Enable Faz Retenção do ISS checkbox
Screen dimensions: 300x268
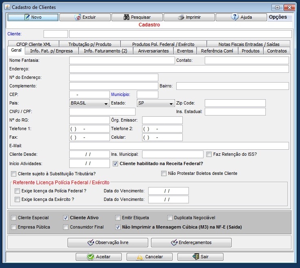pos(209,154)
